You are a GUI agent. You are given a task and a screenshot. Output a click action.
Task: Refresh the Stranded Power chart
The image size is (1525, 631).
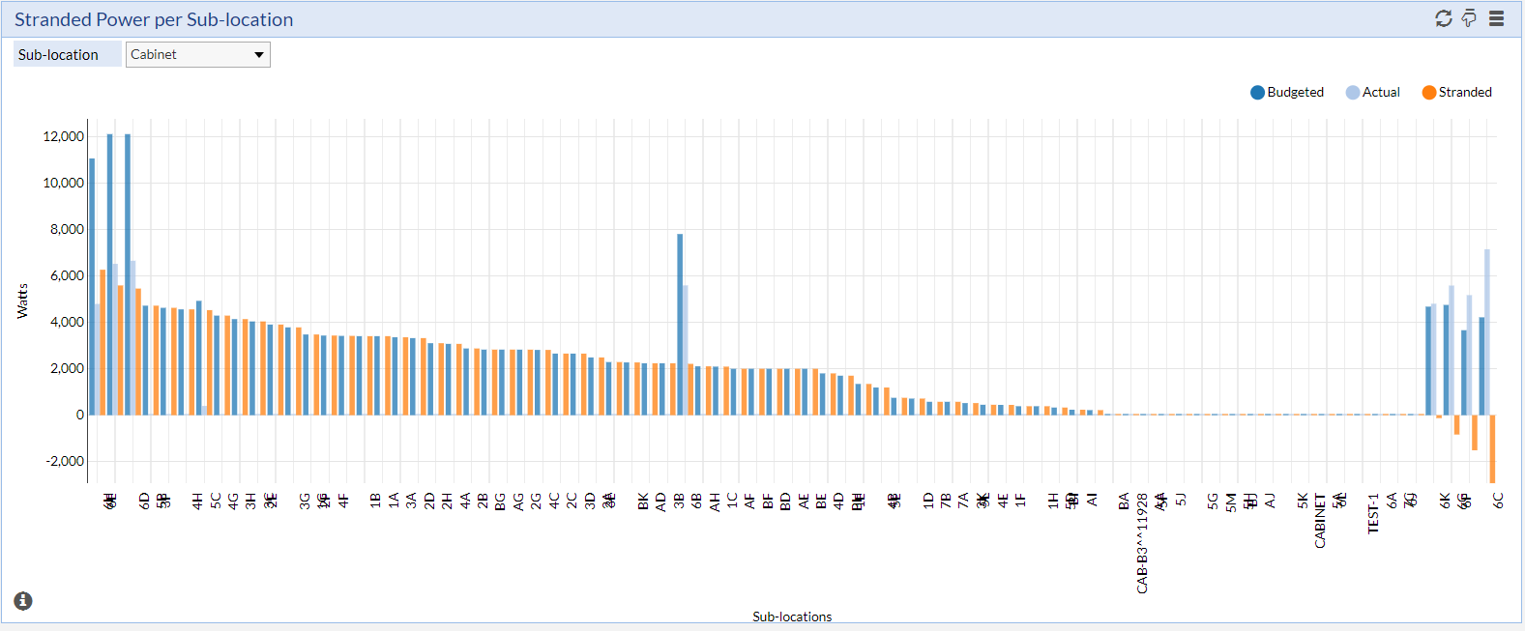point(1443,18)
